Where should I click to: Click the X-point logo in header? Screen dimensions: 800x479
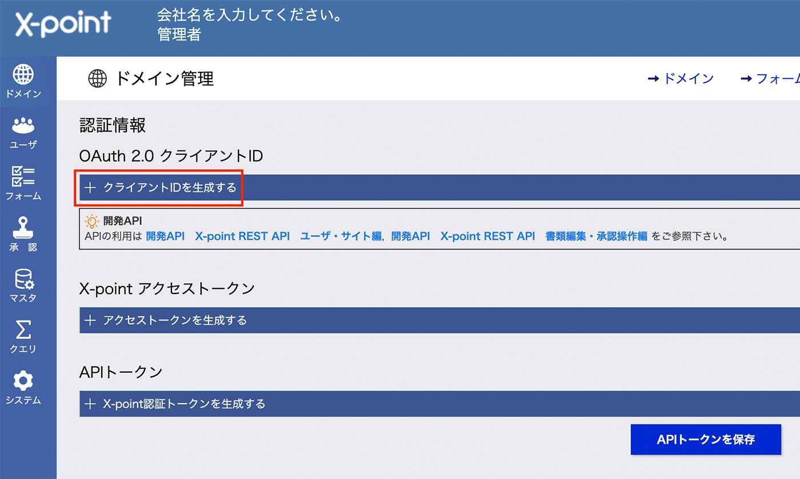[x=63, y=24]
